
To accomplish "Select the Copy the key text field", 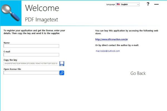I will tap(31, 64).
